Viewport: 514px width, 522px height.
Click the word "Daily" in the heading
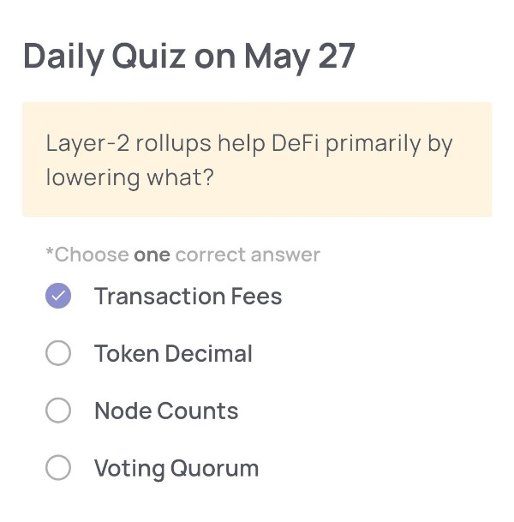[63, 57]
